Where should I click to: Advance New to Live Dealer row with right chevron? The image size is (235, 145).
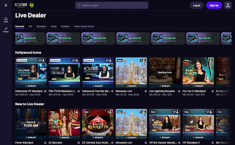229,128
